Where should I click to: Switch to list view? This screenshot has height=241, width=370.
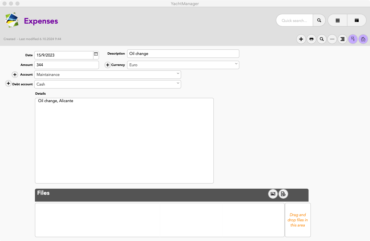(x=337, y=20)
